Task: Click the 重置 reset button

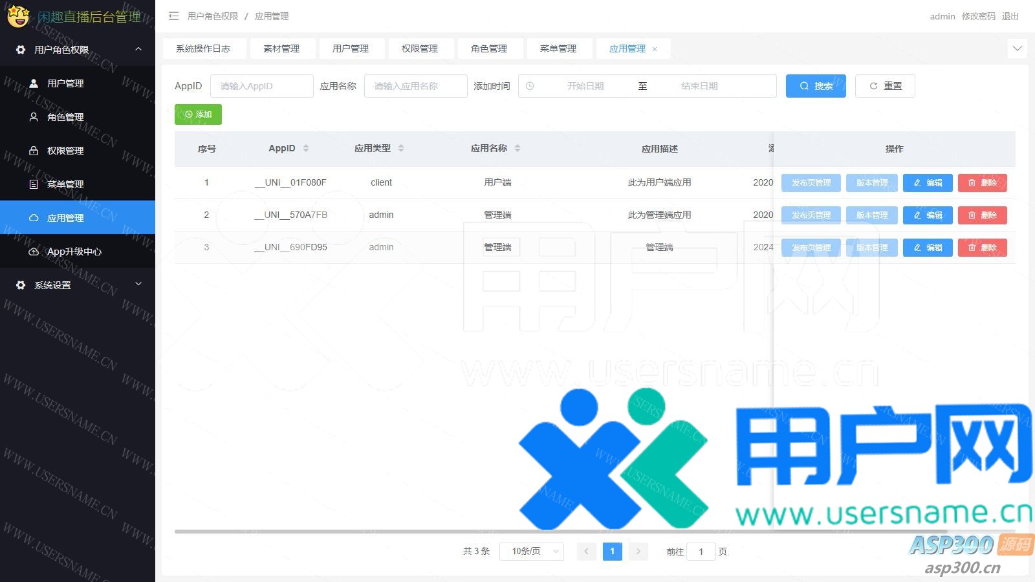Action: (885, 86)
